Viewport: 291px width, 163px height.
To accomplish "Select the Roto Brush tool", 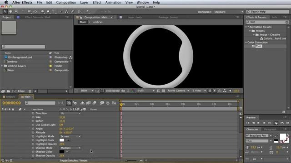I will coord(80,11).
